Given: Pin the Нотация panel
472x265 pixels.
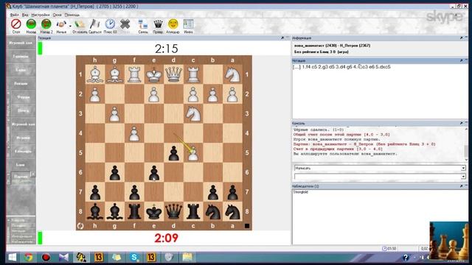Looking at the screenshot, I should click(461, 60).
